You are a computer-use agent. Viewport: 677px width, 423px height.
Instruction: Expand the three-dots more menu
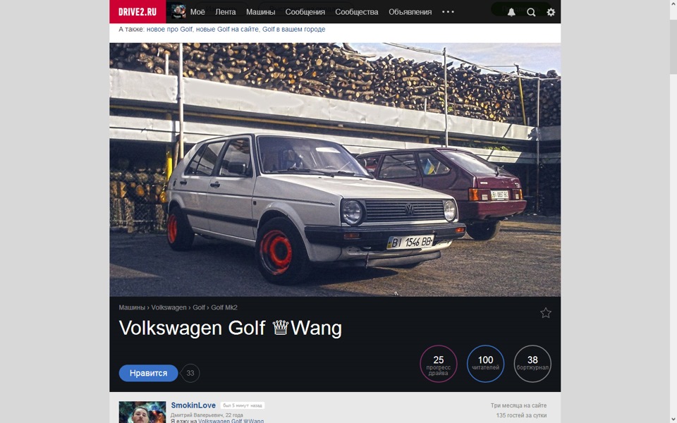[x=449, y=12]
